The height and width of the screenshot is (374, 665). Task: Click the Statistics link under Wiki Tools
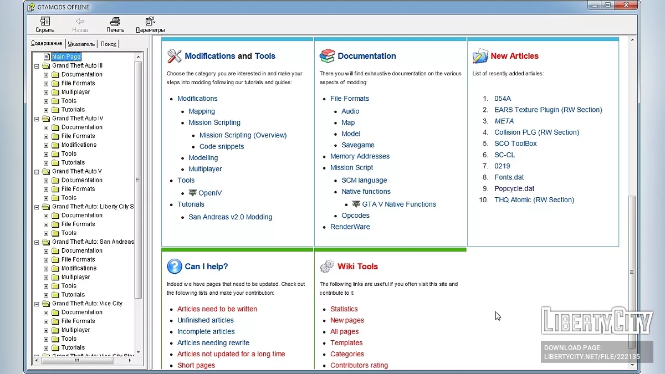coord(344,309)
